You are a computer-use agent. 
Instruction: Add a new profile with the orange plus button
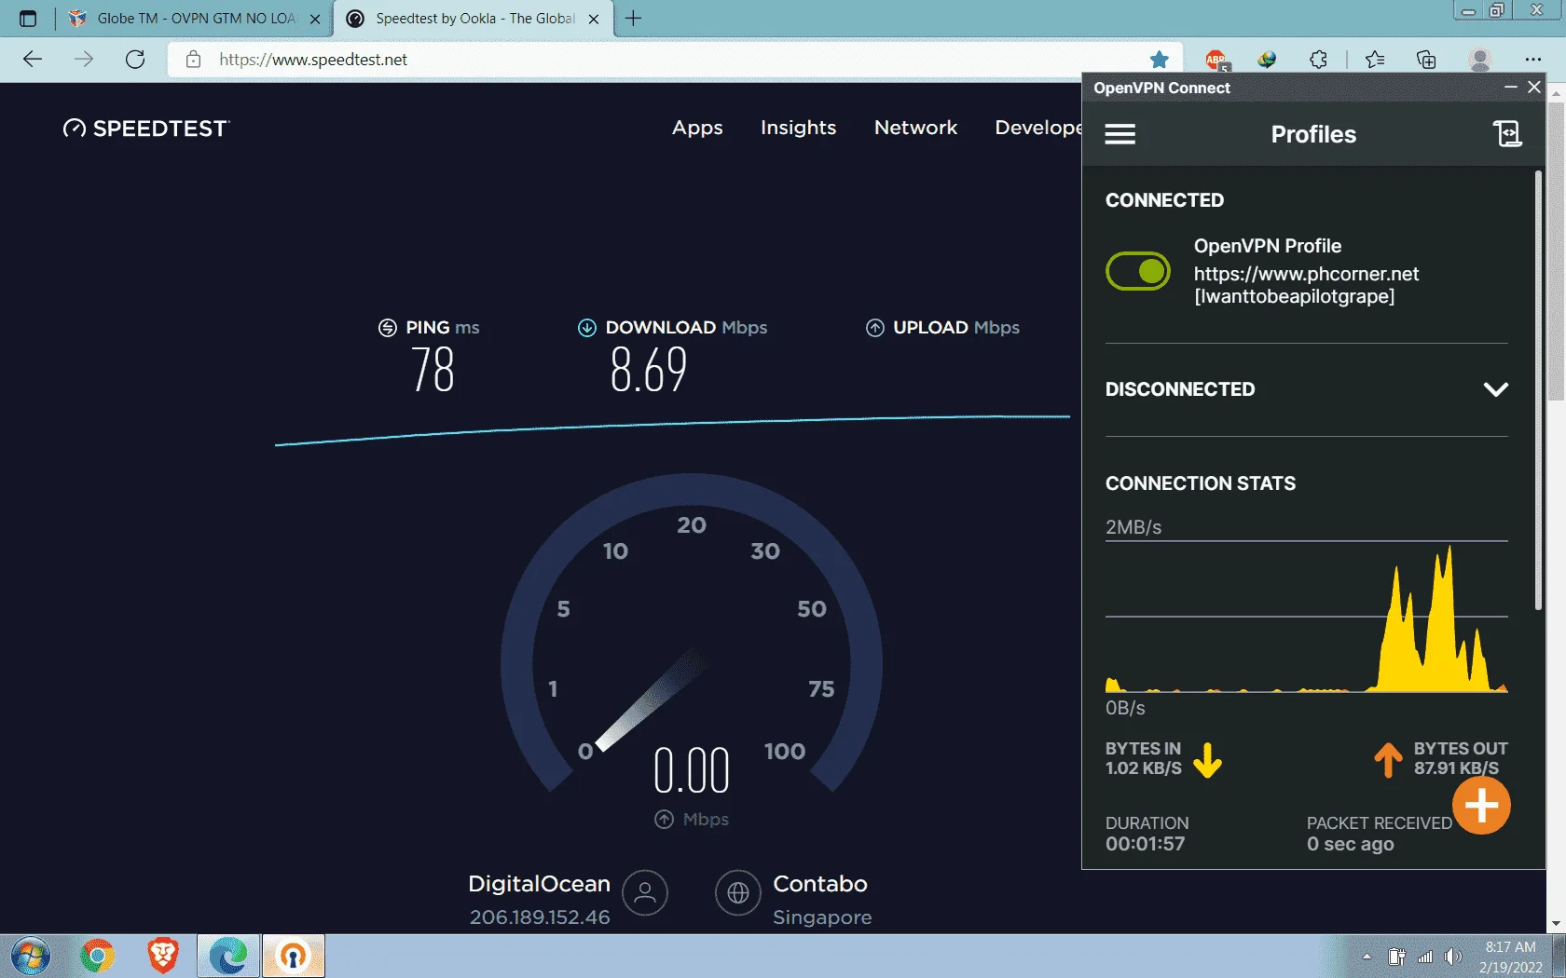pyautogui.click(x=1481, y=806)
